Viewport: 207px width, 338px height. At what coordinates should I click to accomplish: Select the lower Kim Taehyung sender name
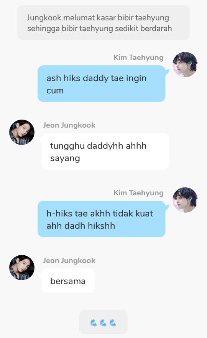click(138, 193)
